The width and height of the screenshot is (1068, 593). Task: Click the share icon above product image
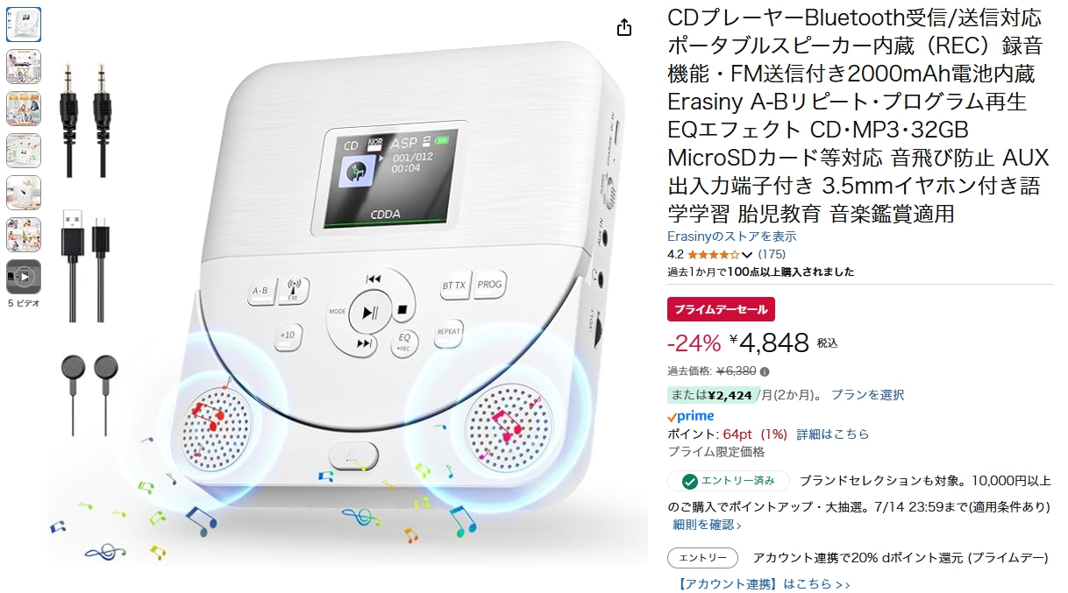click(624, 28)
